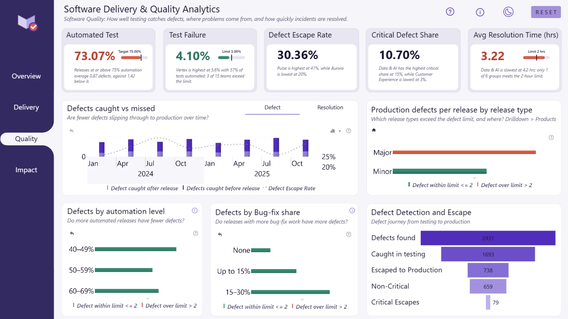
Task: Expand chevron under automation level chart
Action: (148, 298)
